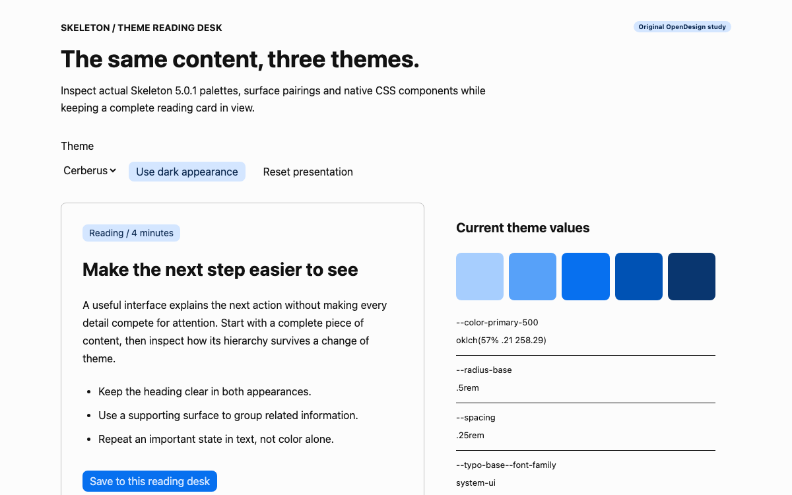Image resolution: width=792 pixels, height=495 pixels.
Task: Toggle Use dark appearance
Action: tap(187, 172)
